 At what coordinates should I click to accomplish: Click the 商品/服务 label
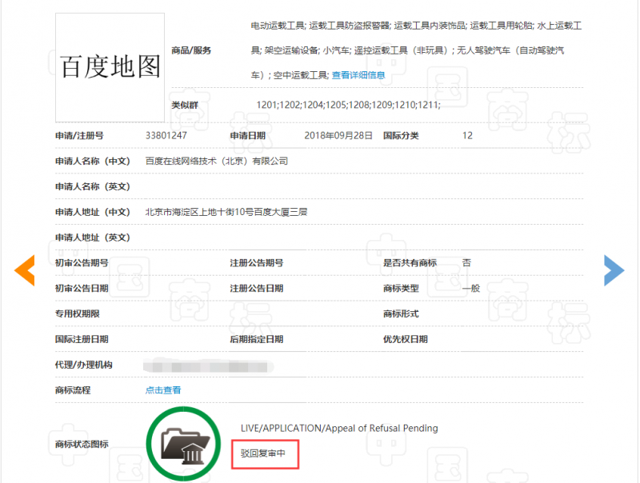pos(191,50)
